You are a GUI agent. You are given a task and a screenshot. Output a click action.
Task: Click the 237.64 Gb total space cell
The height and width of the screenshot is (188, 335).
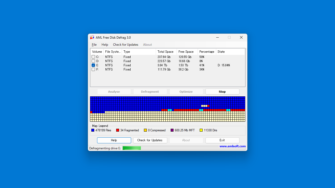[x=164, y=57]
